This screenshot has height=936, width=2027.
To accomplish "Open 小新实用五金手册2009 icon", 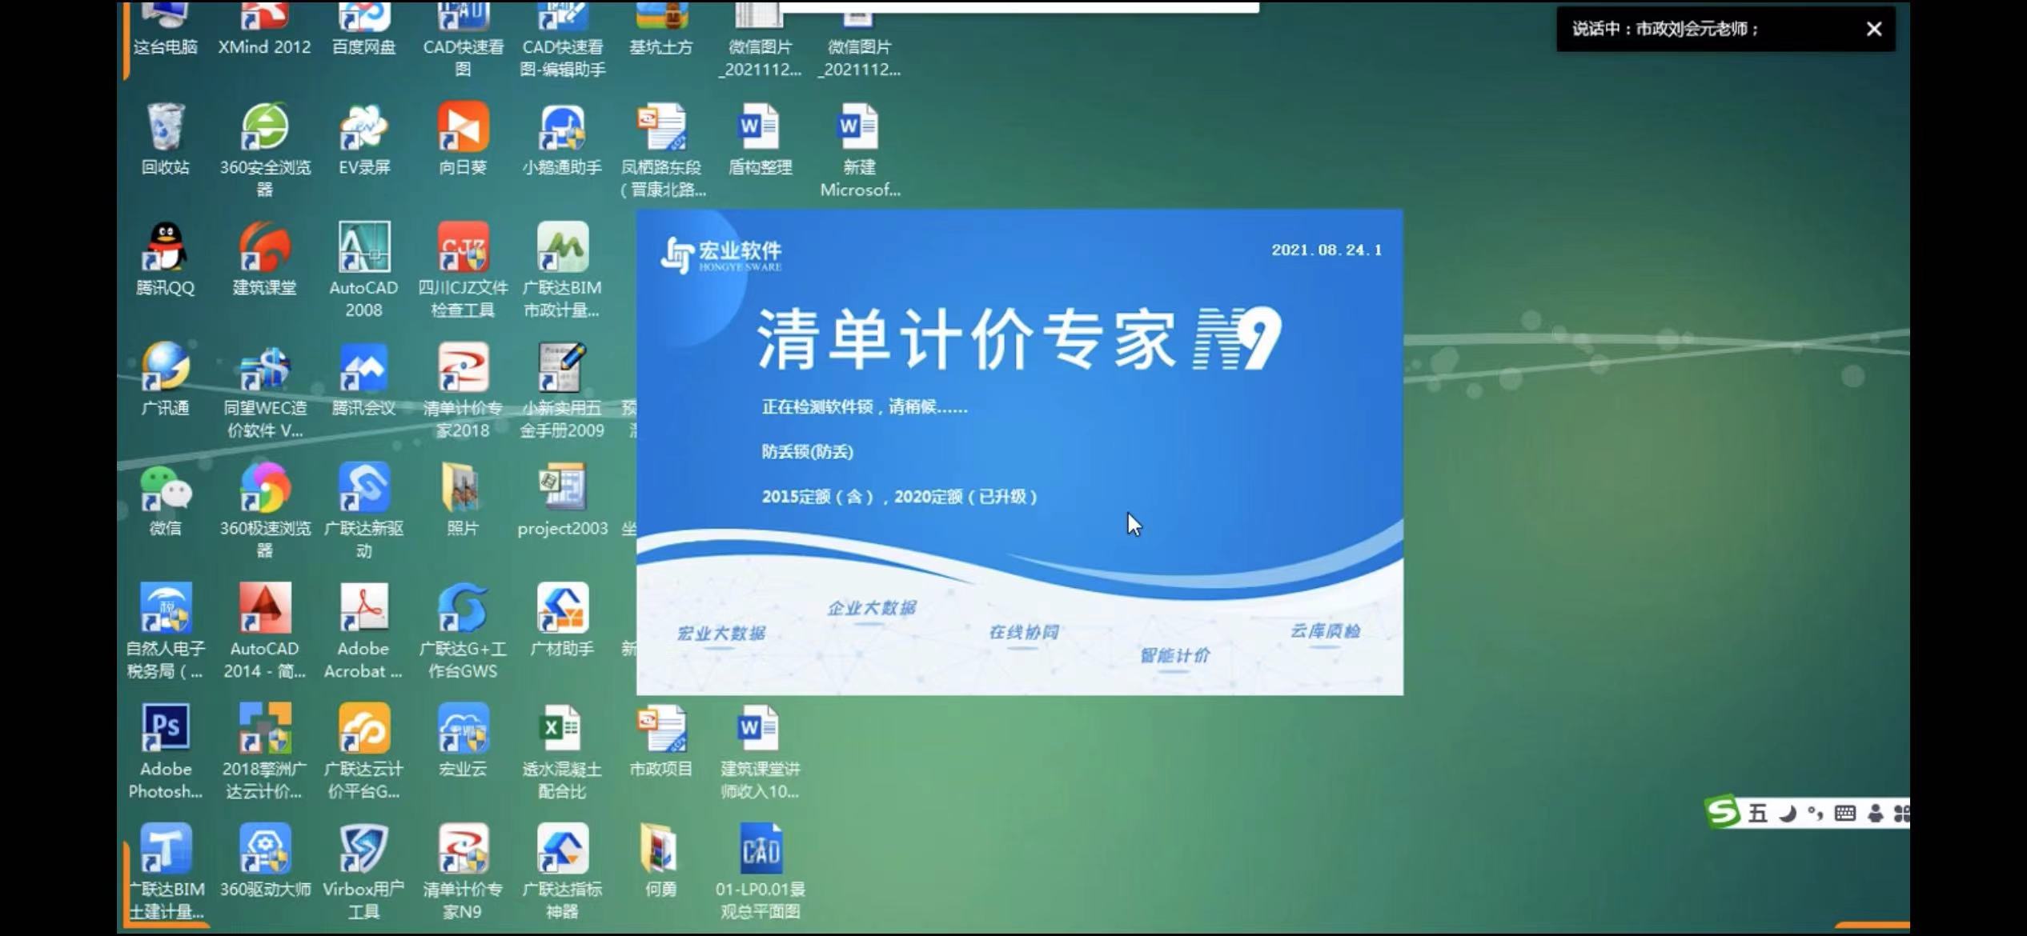I will pyautogui.click(x=562, y=390).
